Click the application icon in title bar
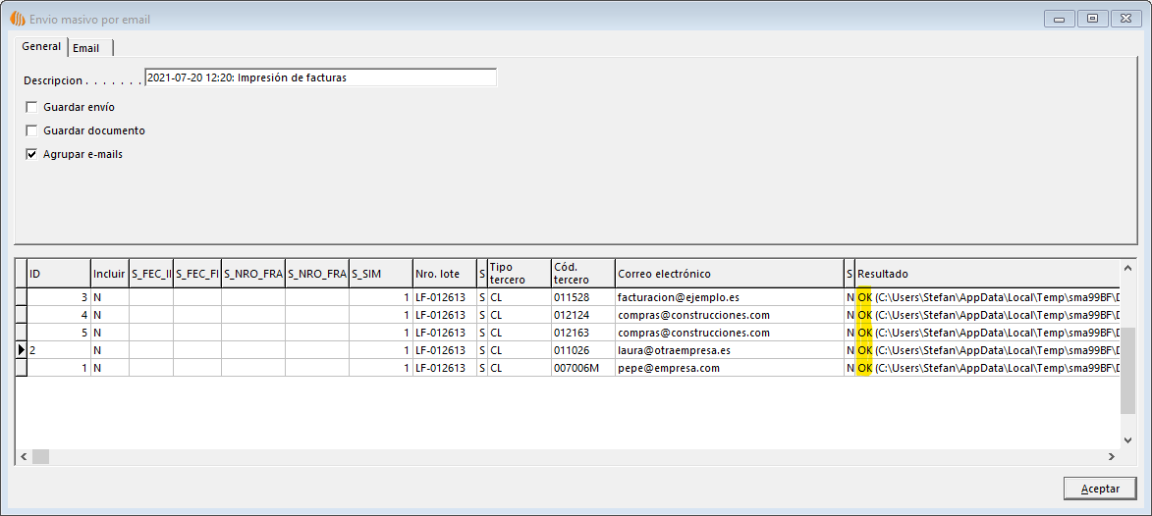Viewport: 1152px width, 516px height. click(17, 19)
